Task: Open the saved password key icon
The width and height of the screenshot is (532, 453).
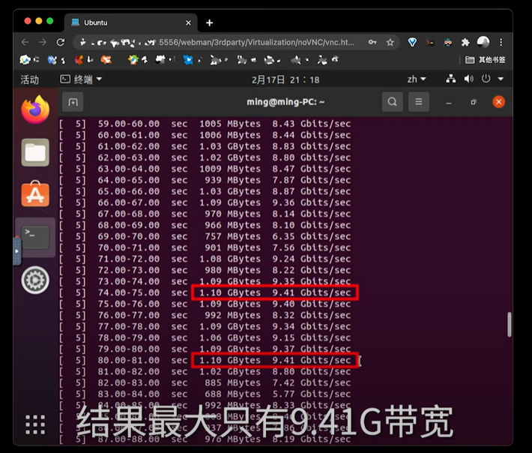Action: 372,42
